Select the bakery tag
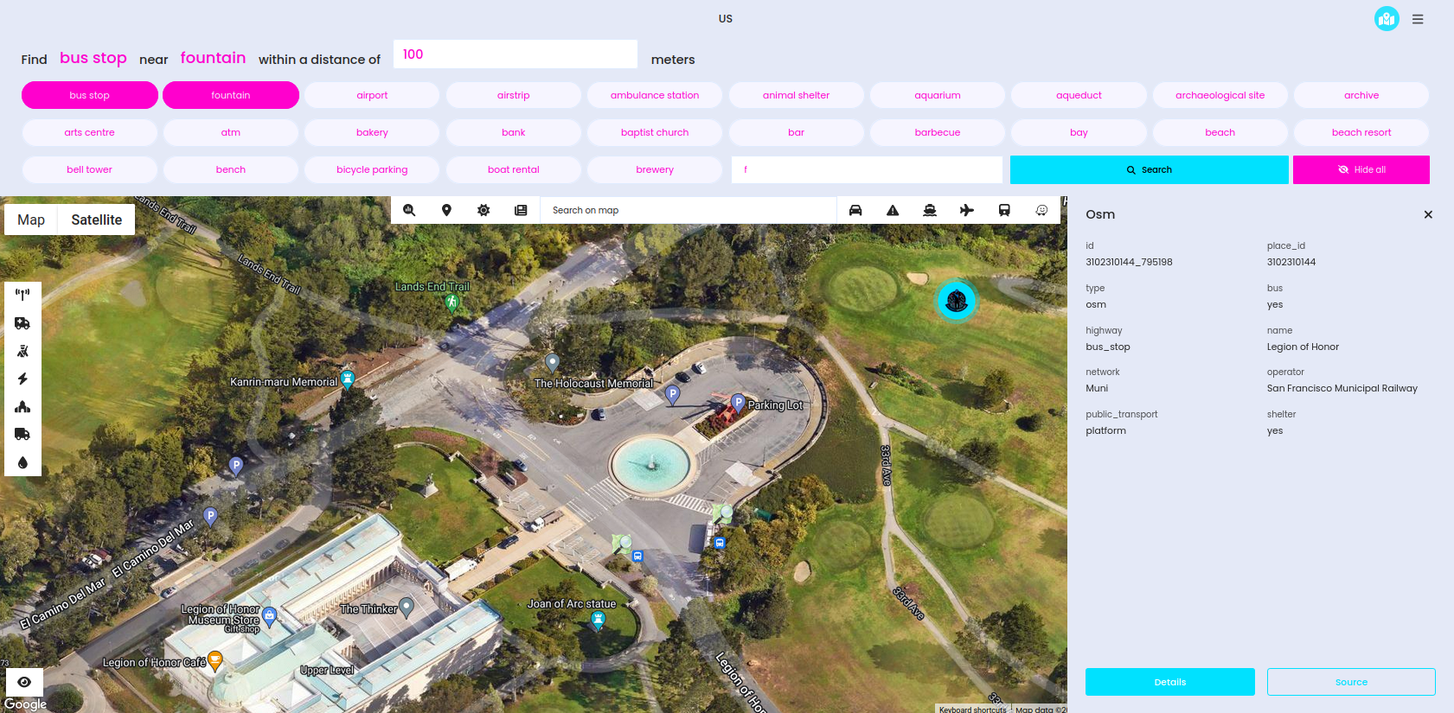This screenshot has height=713, width=1454. point(372,132)
